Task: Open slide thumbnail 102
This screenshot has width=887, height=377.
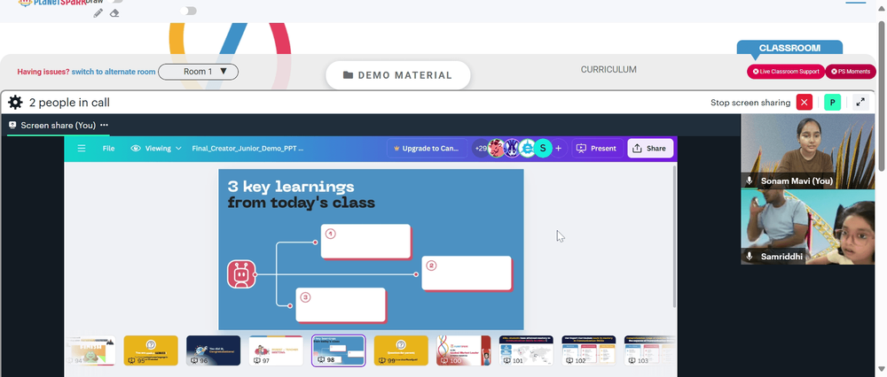Action: click(x=589, y=350)
